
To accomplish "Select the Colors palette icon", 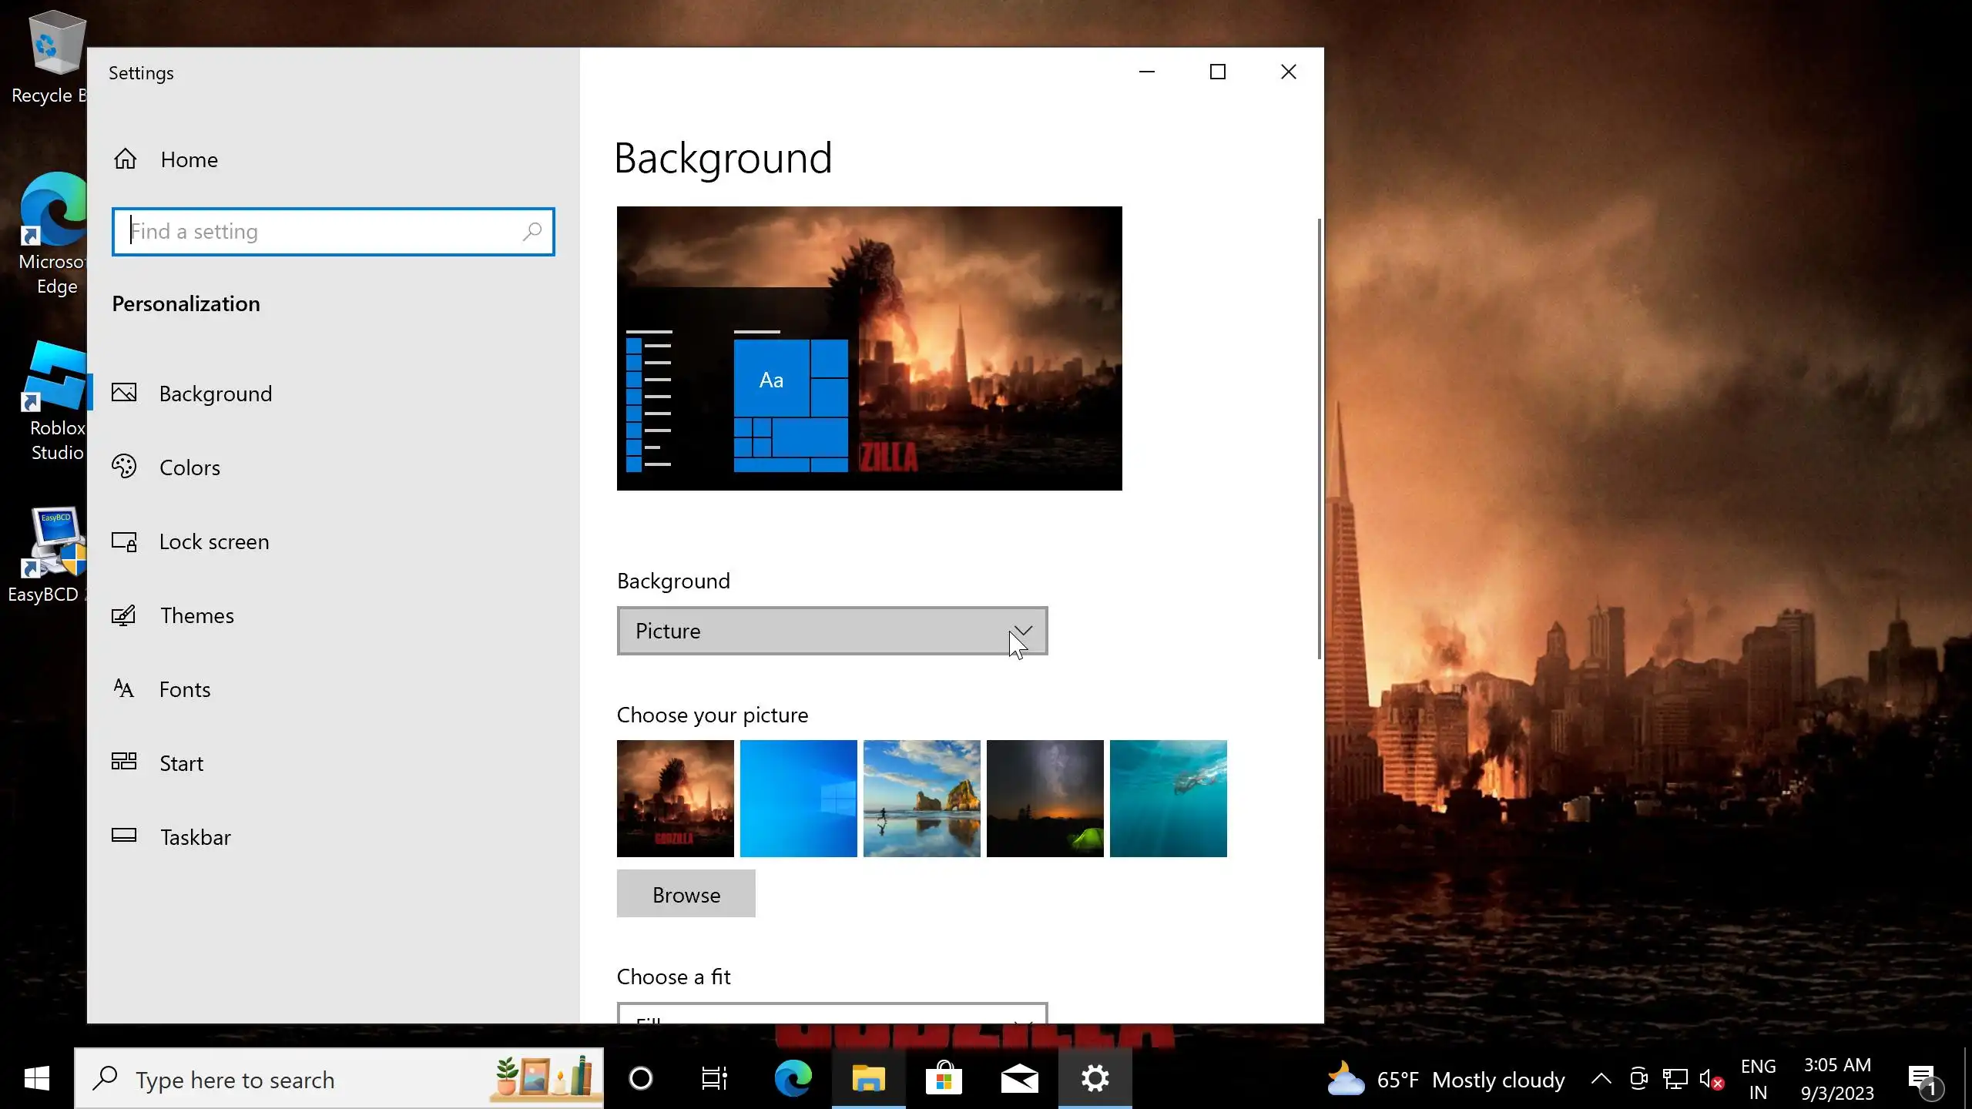I will [124, 467].
